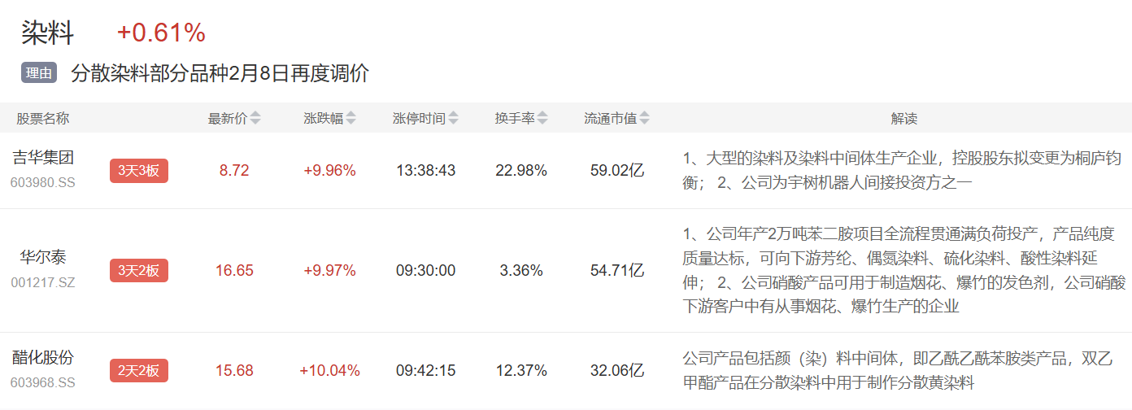Click the 股票名称 column header
1132x410 pixels.
click(43, 119)
